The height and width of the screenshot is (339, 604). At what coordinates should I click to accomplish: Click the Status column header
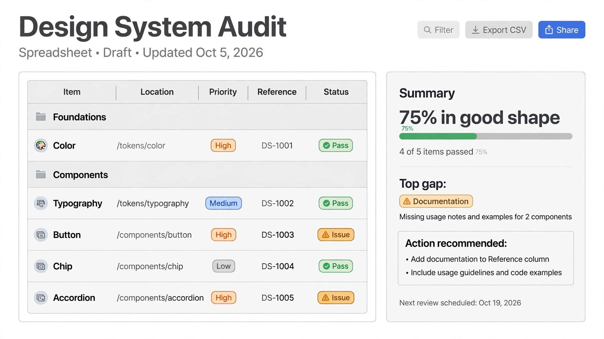click(336, 92)
